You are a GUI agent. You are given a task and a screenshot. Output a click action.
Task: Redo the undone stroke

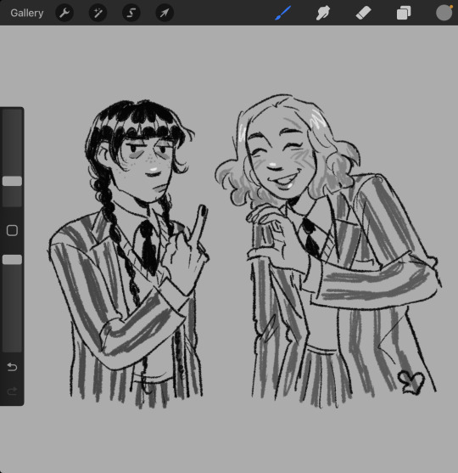point(12,391)
